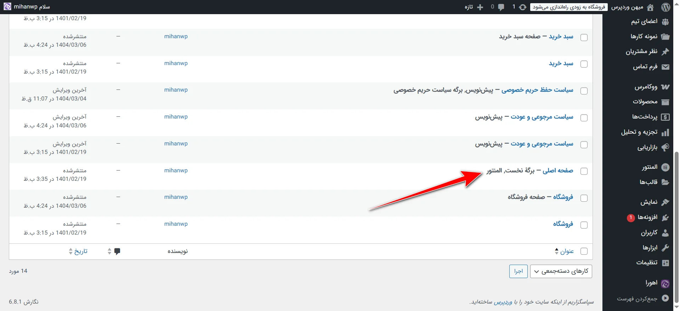The height and width of the screenshot is (311, 680).
Task: Check the box for صفحه اصلی page
Action: click(584, 171)
